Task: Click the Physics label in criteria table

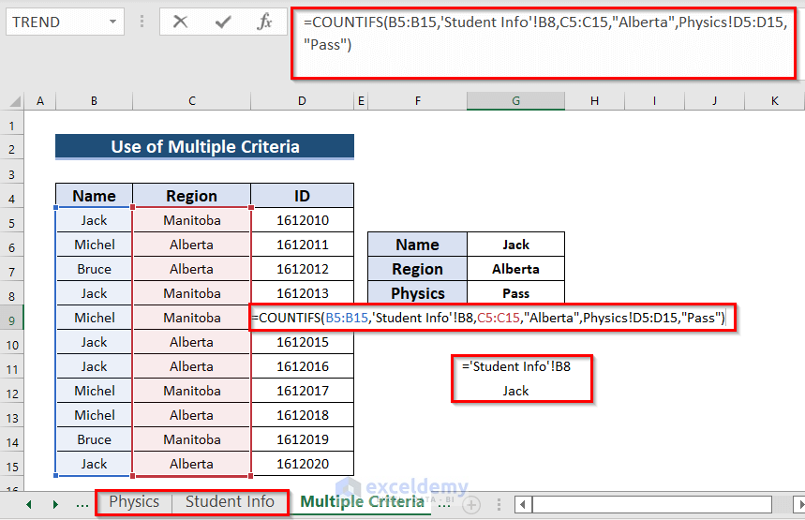Action: (417, 293)
